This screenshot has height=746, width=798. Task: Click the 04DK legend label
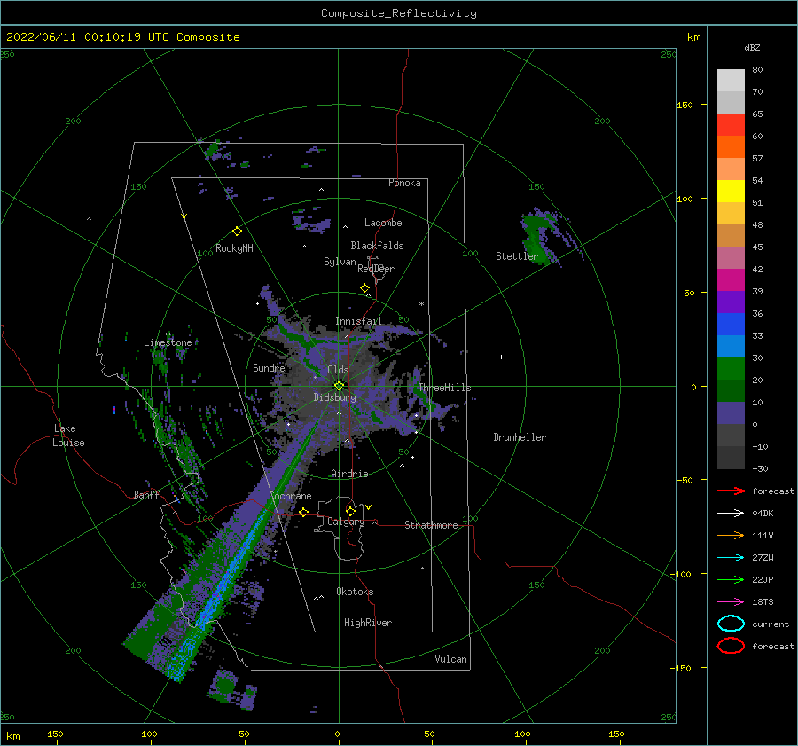coord(763,514)
